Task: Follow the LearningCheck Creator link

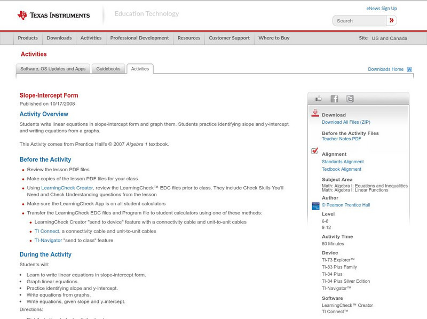Action: click(67, 188)
